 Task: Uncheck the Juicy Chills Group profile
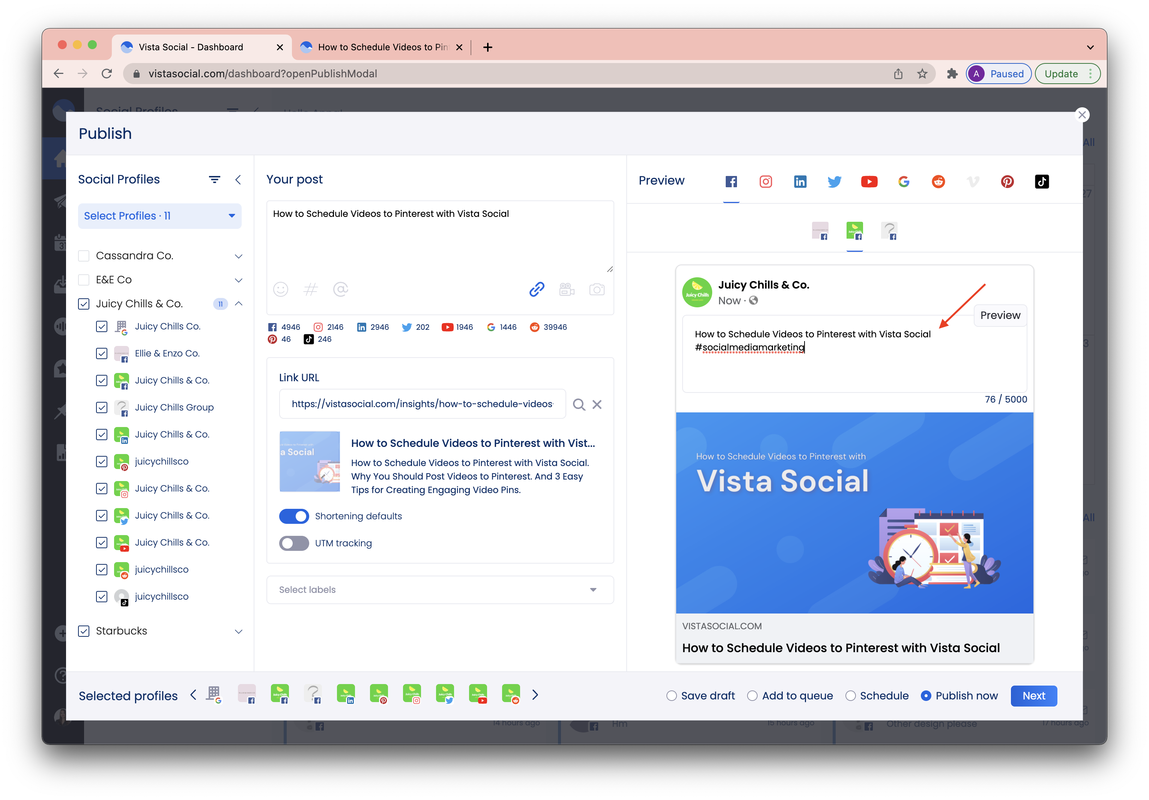click(x=102, y=407)
